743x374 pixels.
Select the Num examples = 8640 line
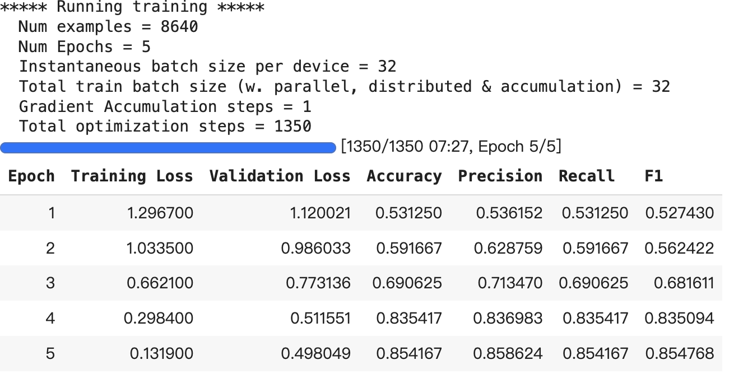click(108, 27)
